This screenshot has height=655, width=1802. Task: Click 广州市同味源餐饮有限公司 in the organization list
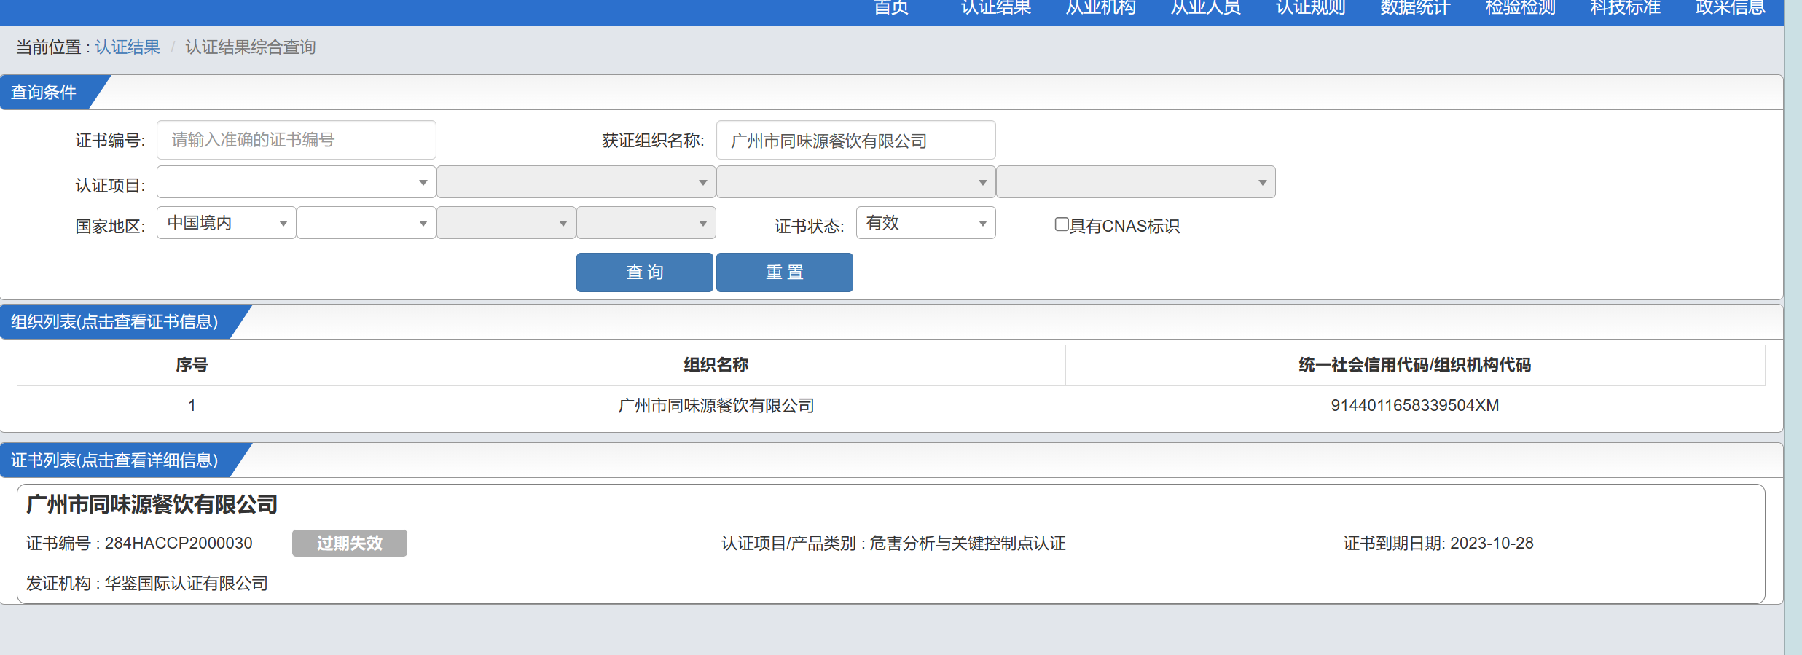tap(716, 405)
